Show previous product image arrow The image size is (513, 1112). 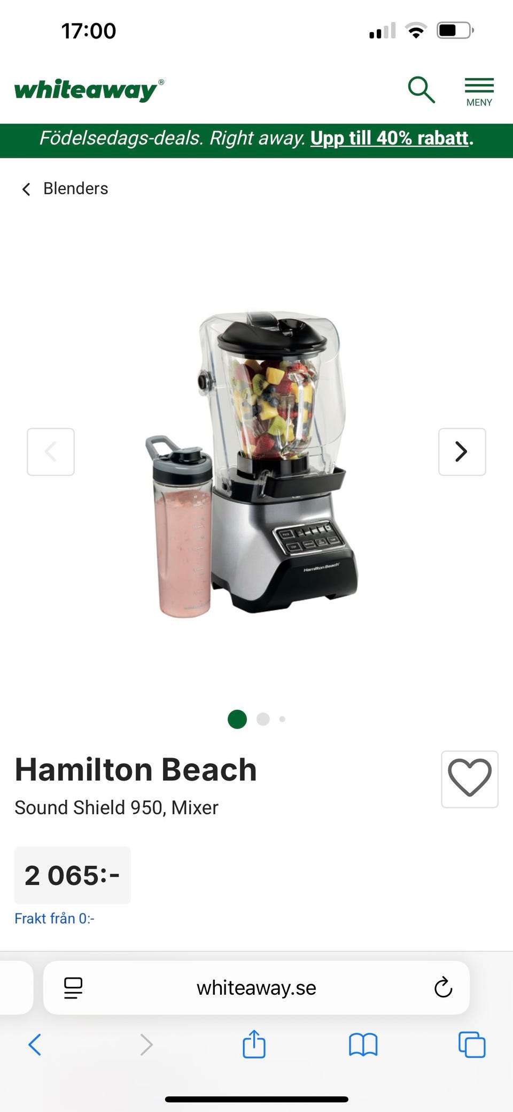tap(51, 451)
